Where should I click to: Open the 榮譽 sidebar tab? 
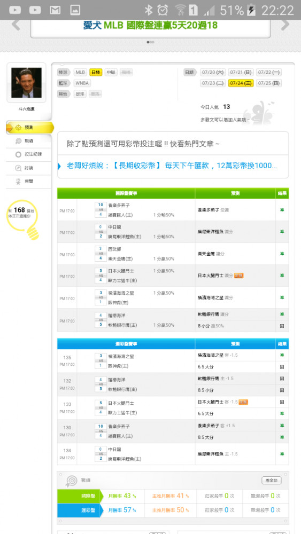[29, 182]
